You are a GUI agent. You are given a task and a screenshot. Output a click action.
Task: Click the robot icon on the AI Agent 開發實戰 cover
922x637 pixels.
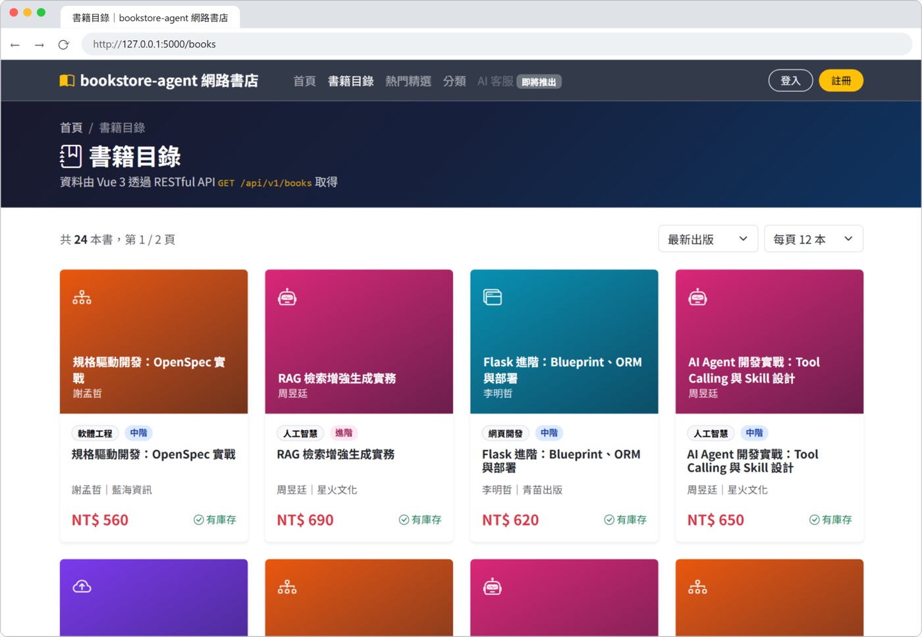pyautogui.click(x=698, y=298)
